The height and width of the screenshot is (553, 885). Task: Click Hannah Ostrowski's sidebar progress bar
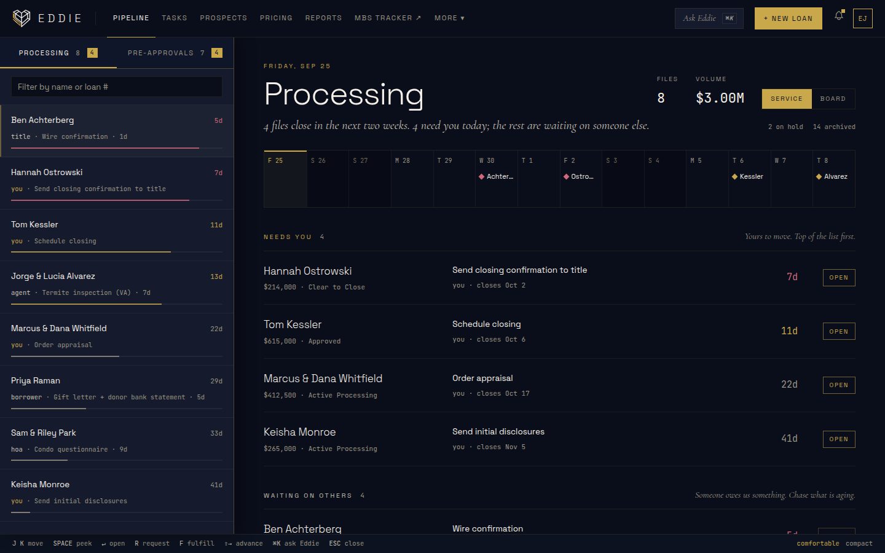pyautogui.click(x=117, y=200)
